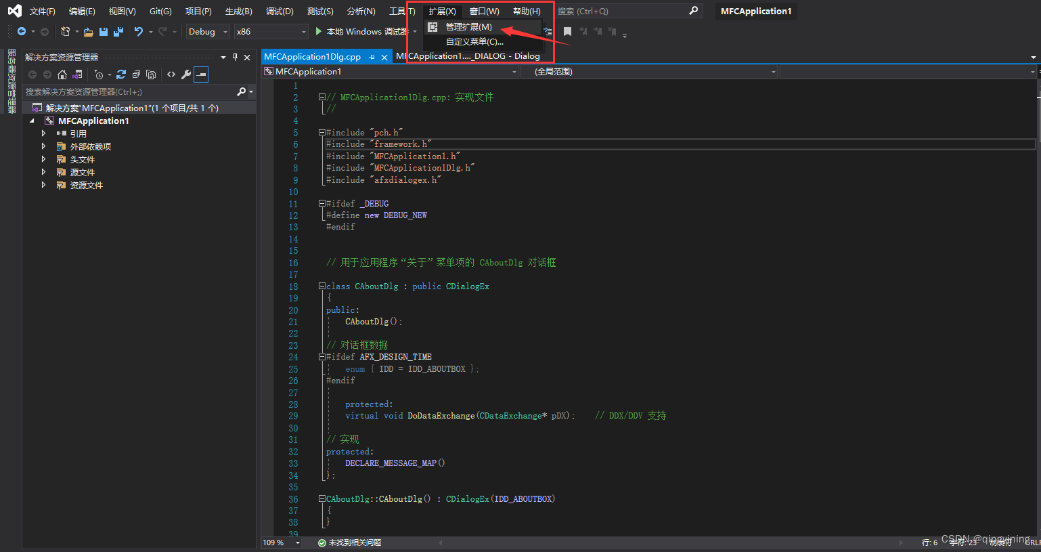Open the 调试(D) menu
This screenshot has width=1041, height=552.
point(280,11)
